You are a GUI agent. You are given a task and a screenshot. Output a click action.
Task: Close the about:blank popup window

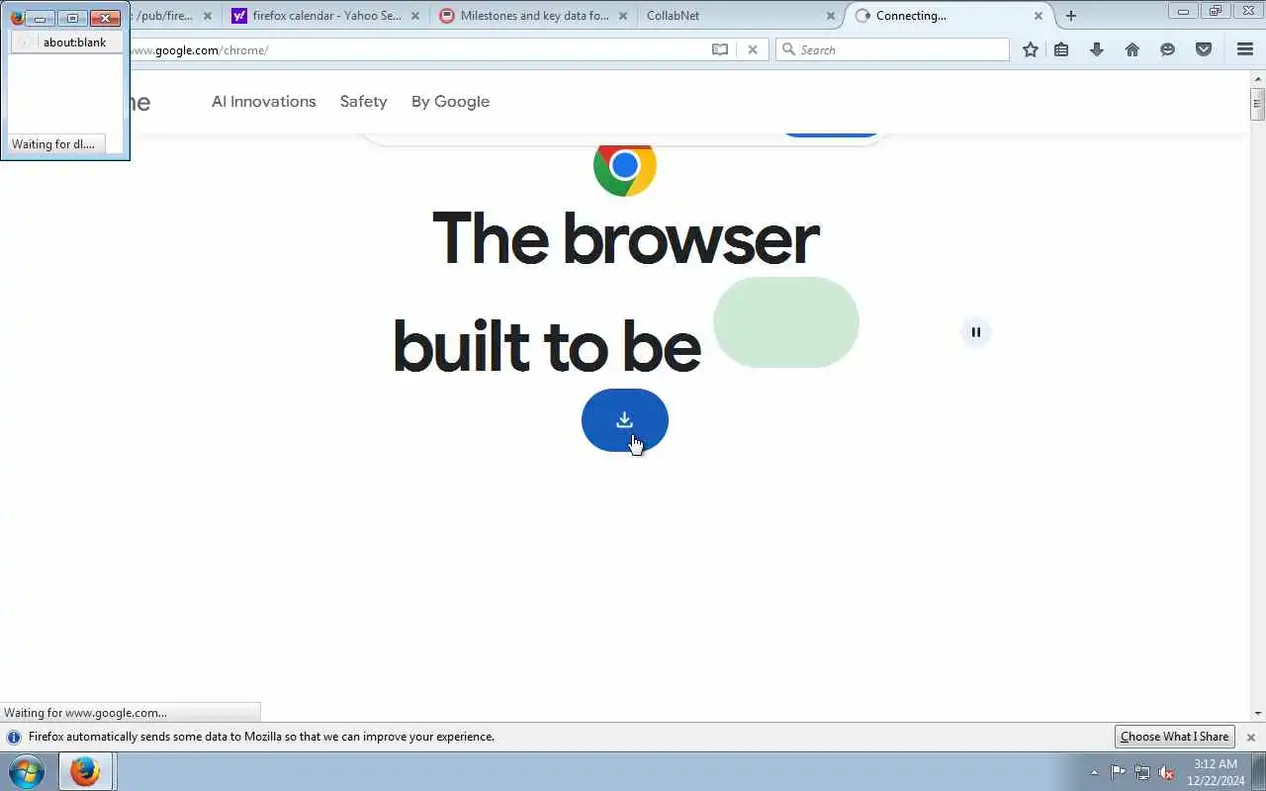(x=105, y=18)
